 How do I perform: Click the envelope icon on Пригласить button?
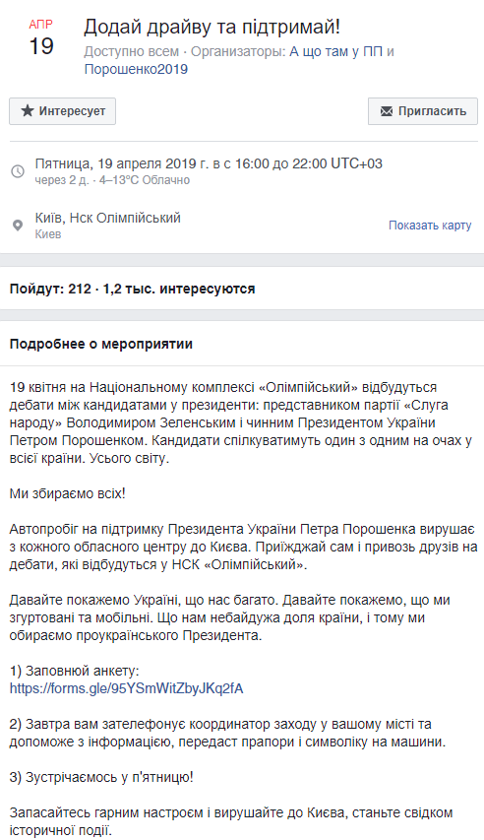click(x=386, y=111)
